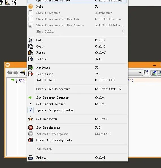Image resolution: width=161 pixels, height=168 pixels.
Task: Click the Help question mark icon
Action: [31, 7]
